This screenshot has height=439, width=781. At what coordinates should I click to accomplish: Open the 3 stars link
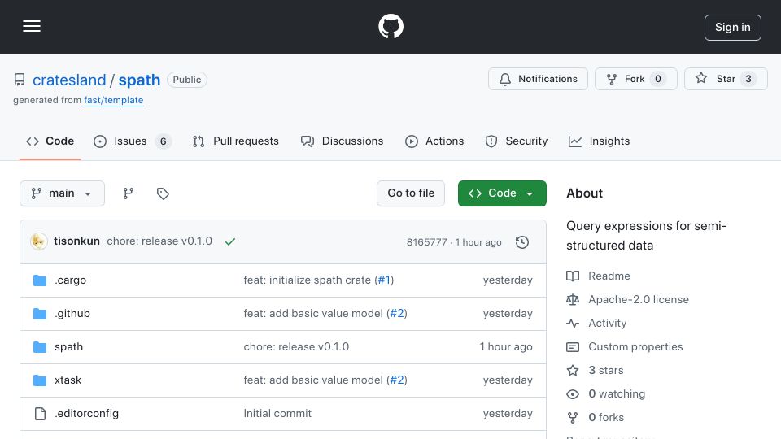pos(605,371)
